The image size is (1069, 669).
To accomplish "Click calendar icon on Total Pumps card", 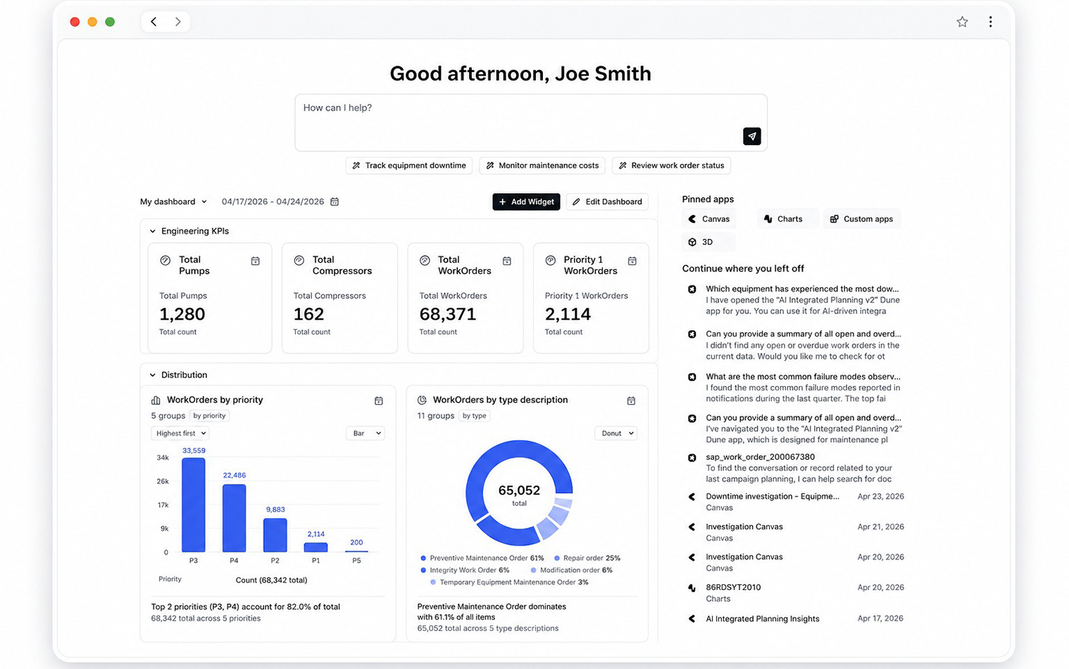I will 255,261.
